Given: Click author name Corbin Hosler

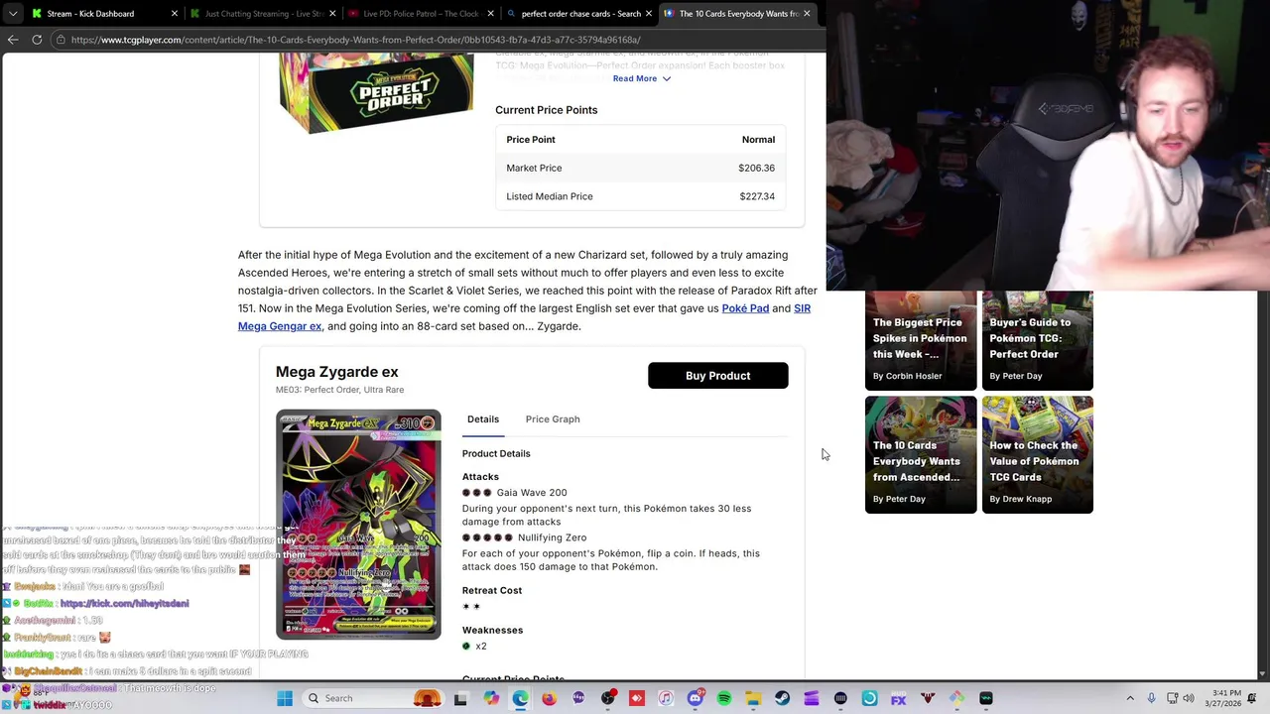Looking at the screenshot, I should coord(914,376).
